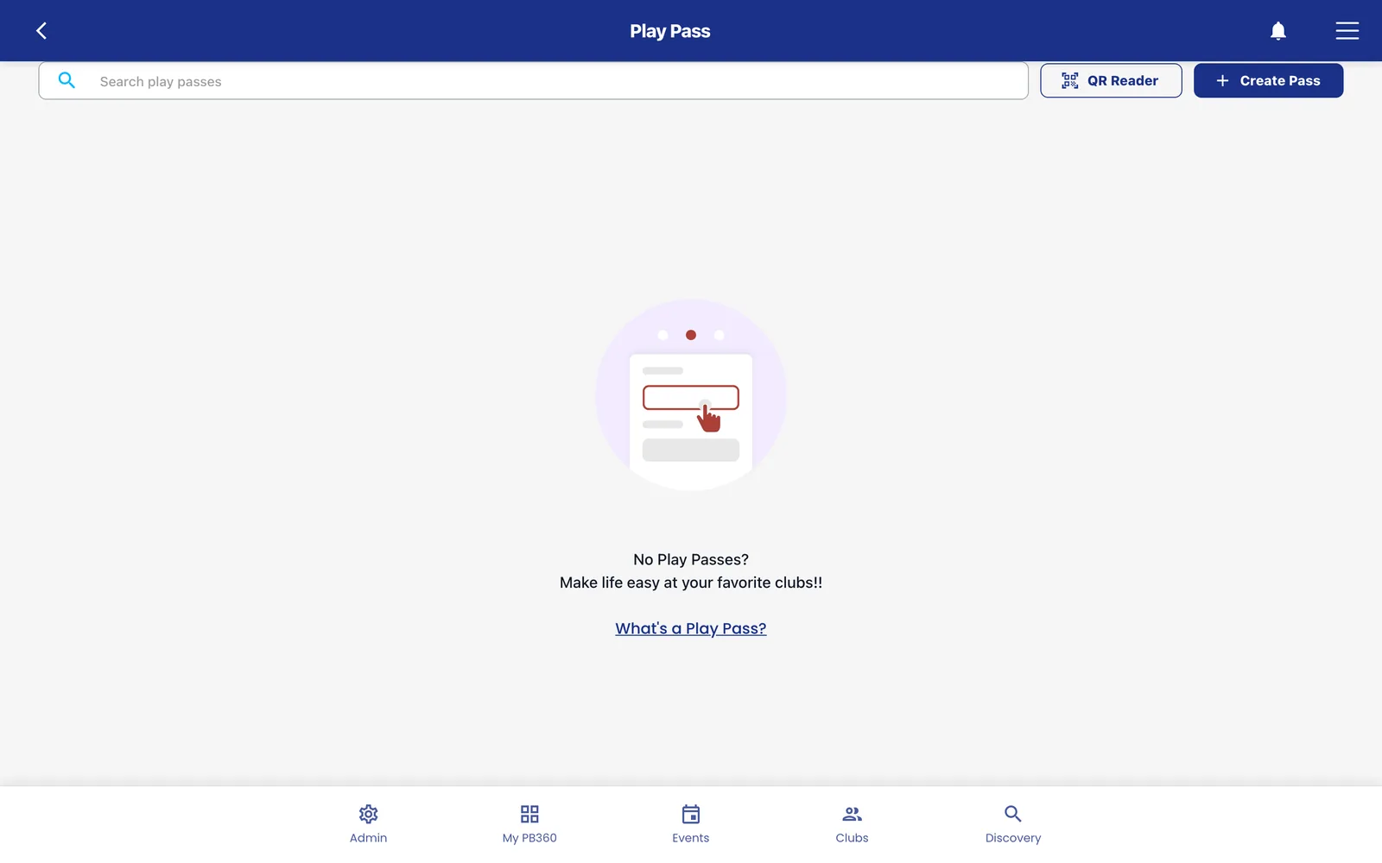Click the magnifier icon in search bar
Image resolution: width=1382 pixels, height=863 pixels.
coord(67,80)
